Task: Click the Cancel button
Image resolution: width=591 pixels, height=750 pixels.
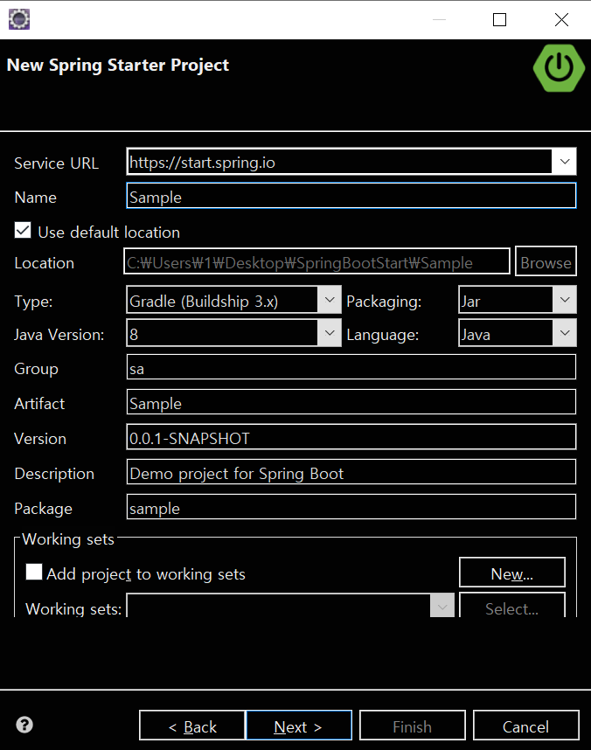Action: click(x=526, y=726)
